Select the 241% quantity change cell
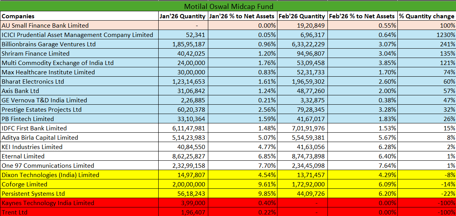This screenshot has width=456, height=216. point(427,44)
